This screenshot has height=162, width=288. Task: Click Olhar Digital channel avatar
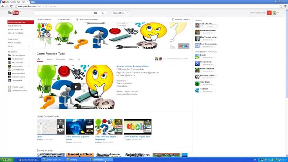click(197, 84)
